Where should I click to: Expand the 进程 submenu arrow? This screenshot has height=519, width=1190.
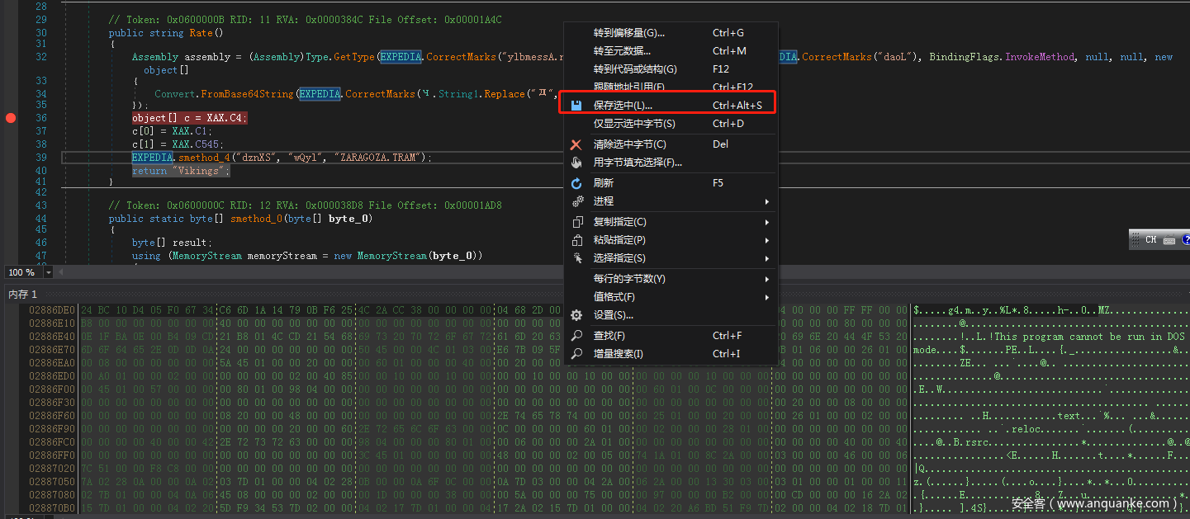767,201
